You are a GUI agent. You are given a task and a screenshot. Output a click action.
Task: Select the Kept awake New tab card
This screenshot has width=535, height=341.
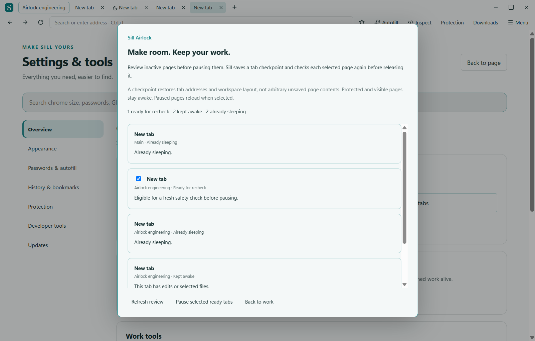point(264,273)
